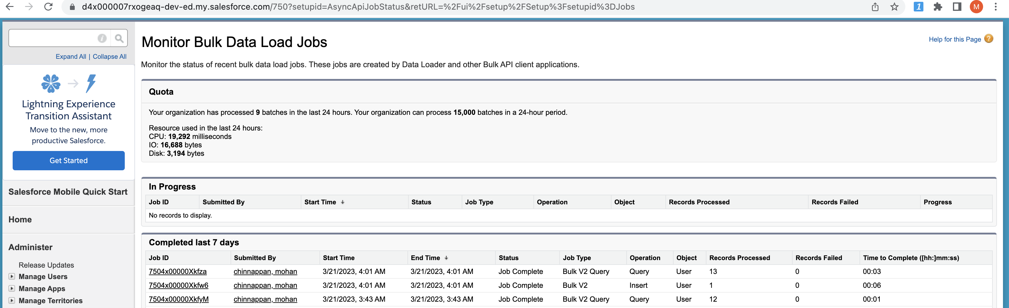This screenshot has width=1009, height=308.
Task: Open job 7504x00000Xkfw6
Action: [178, 285]
